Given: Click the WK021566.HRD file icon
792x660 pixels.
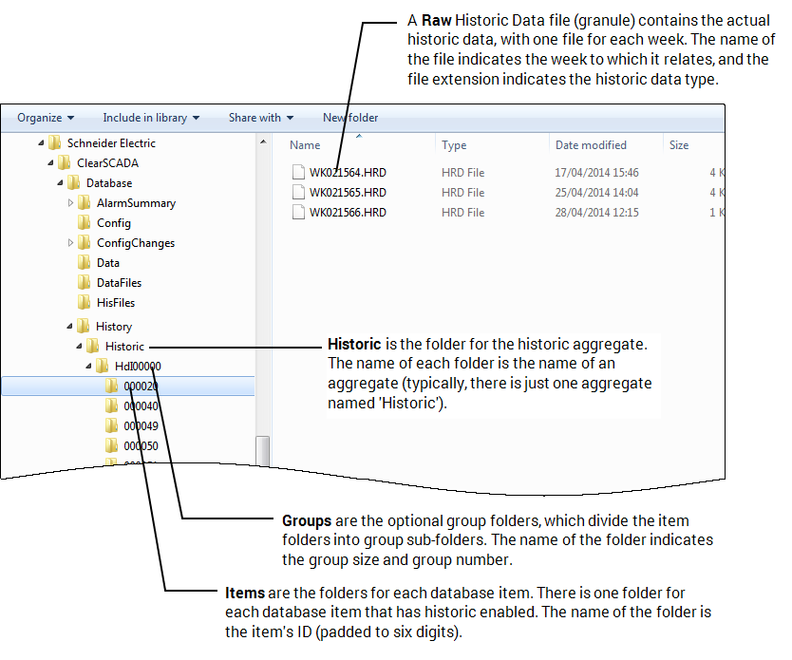Looking at the screenshot, I should coord(298,212).
